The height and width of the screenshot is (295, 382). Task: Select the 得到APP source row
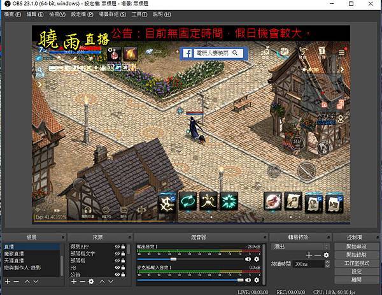click(x=98, y=247)
